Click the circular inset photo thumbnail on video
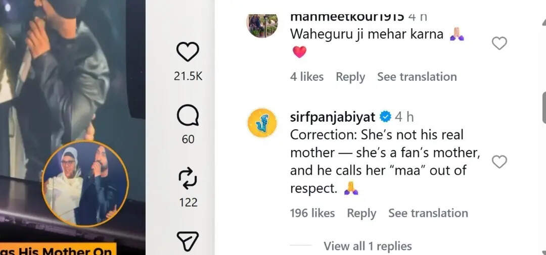Image resolution: width=546 pixels, height=255 pixels. pos(85,183)
